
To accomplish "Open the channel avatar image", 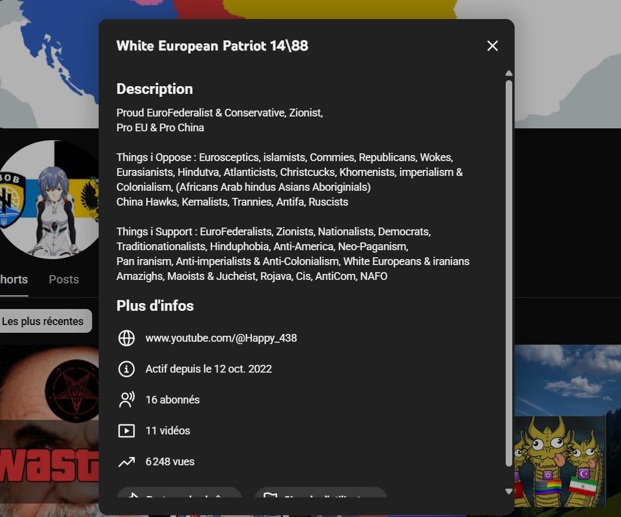I will pyautogui.click(x=49, y=199).
